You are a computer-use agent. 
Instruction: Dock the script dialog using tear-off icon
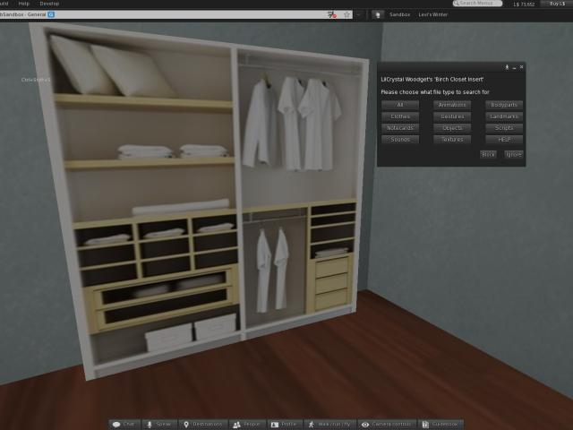[x=507, y=67]
